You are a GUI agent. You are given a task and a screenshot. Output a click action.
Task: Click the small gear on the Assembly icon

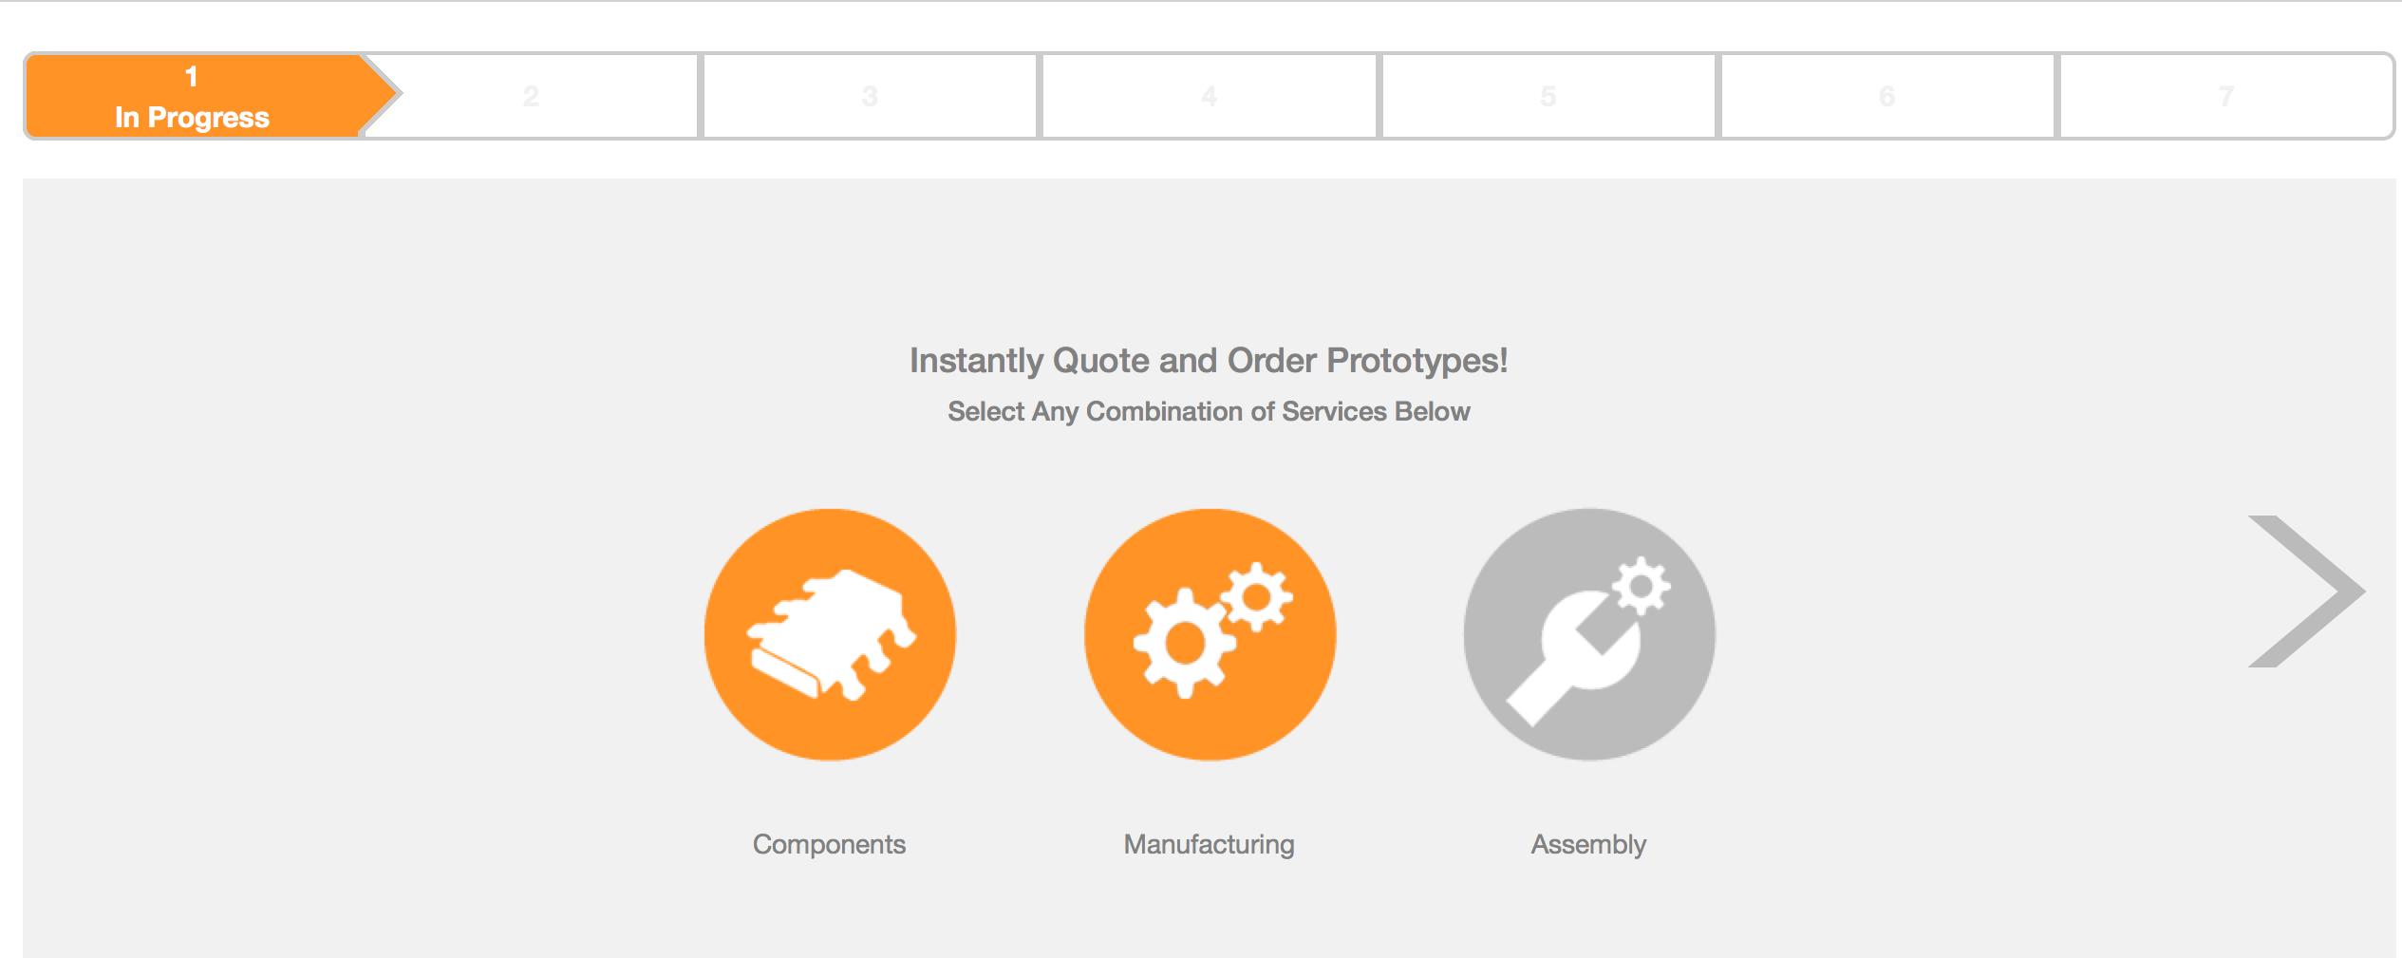click(x=1642, y=586)
